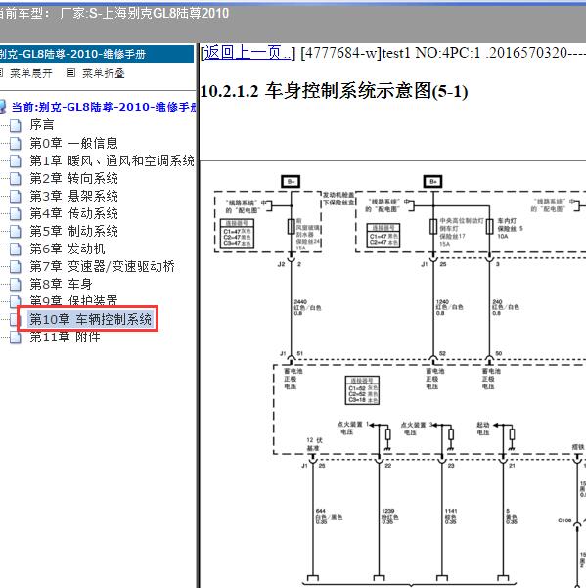This screenshot has height=588, width=586.
Task: Click the icon beside 菜单折叠
Action: point(70,73)
